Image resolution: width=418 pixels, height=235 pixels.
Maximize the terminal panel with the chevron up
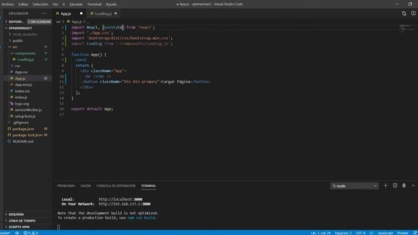click(x=413, y=185)
